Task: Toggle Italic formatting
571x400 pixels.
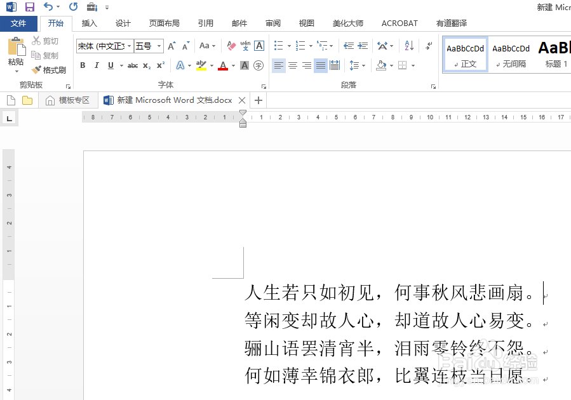Action: (x=97, y=65)
